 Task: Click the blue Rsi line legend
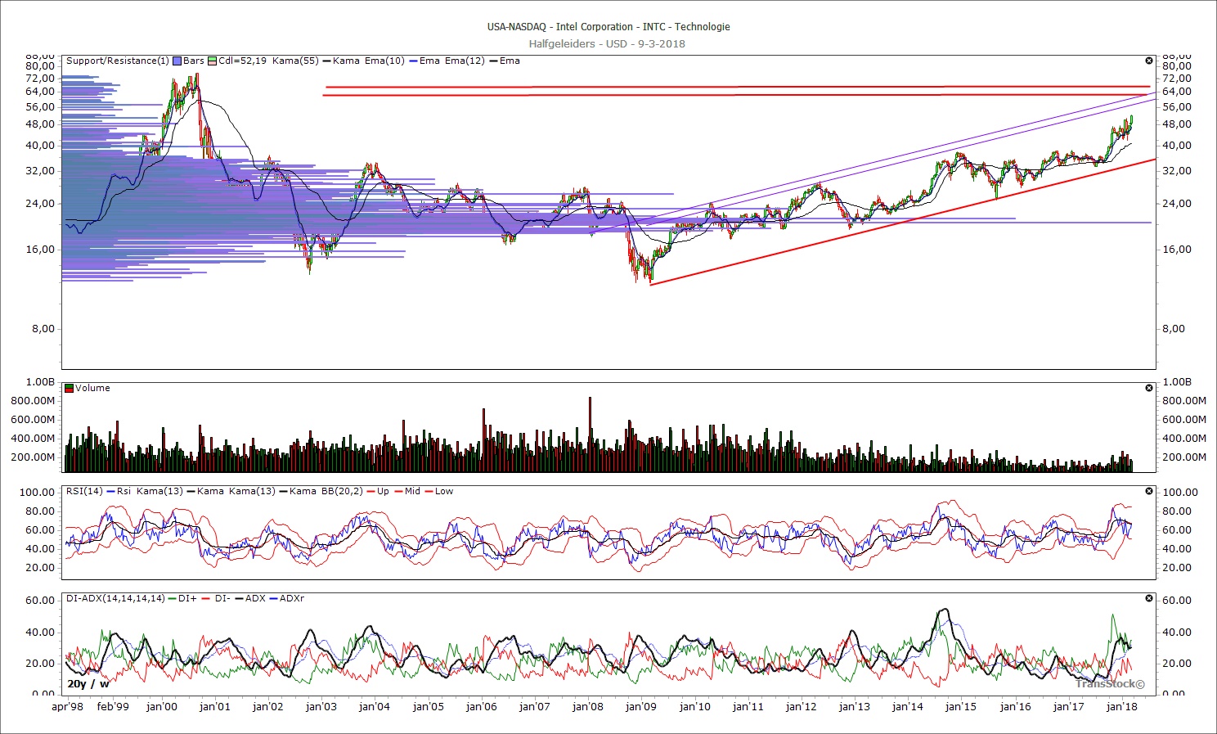pos(119,491)
